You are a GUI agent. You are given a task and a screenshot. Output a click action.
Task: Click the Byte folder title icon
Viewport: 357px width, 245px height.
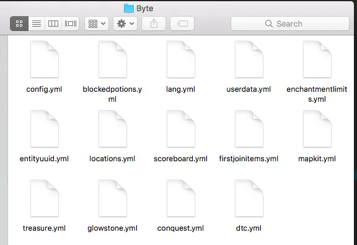point(129,8)
